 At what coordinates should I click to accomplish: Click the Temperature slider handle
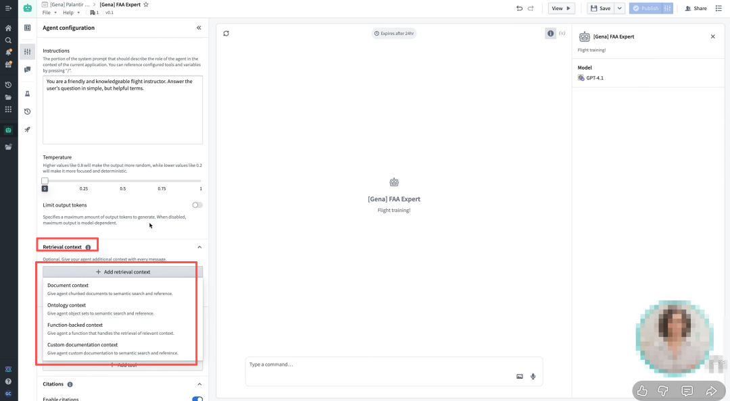coord(45,181)
